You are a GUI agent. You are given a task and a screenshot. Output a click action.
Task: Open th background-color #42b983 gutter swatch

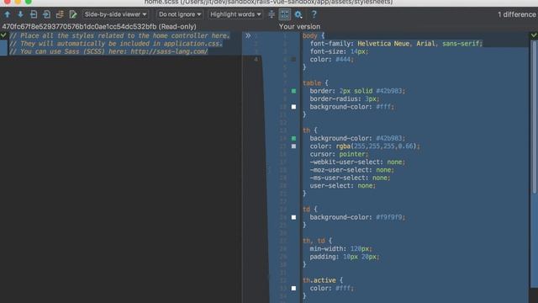pyautogui.click(x=293, y=138)
